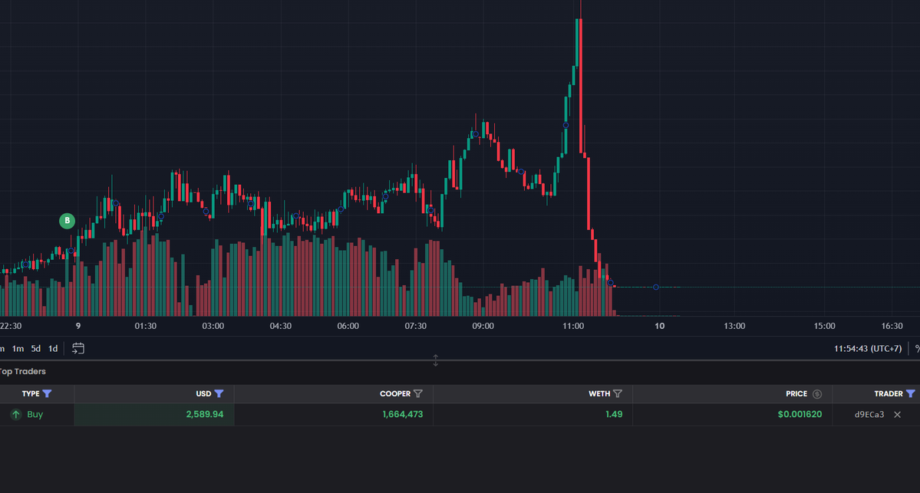Open the go-to-date calendar icon
The image size is (920, 493).
tap(78, 349)
